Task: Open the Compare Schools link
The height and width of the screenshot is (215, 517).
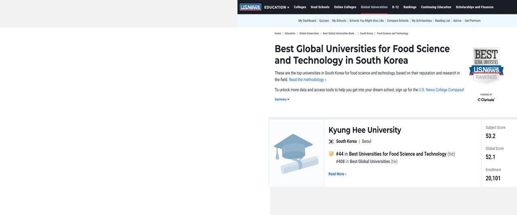Action: [x=398, y=21]
